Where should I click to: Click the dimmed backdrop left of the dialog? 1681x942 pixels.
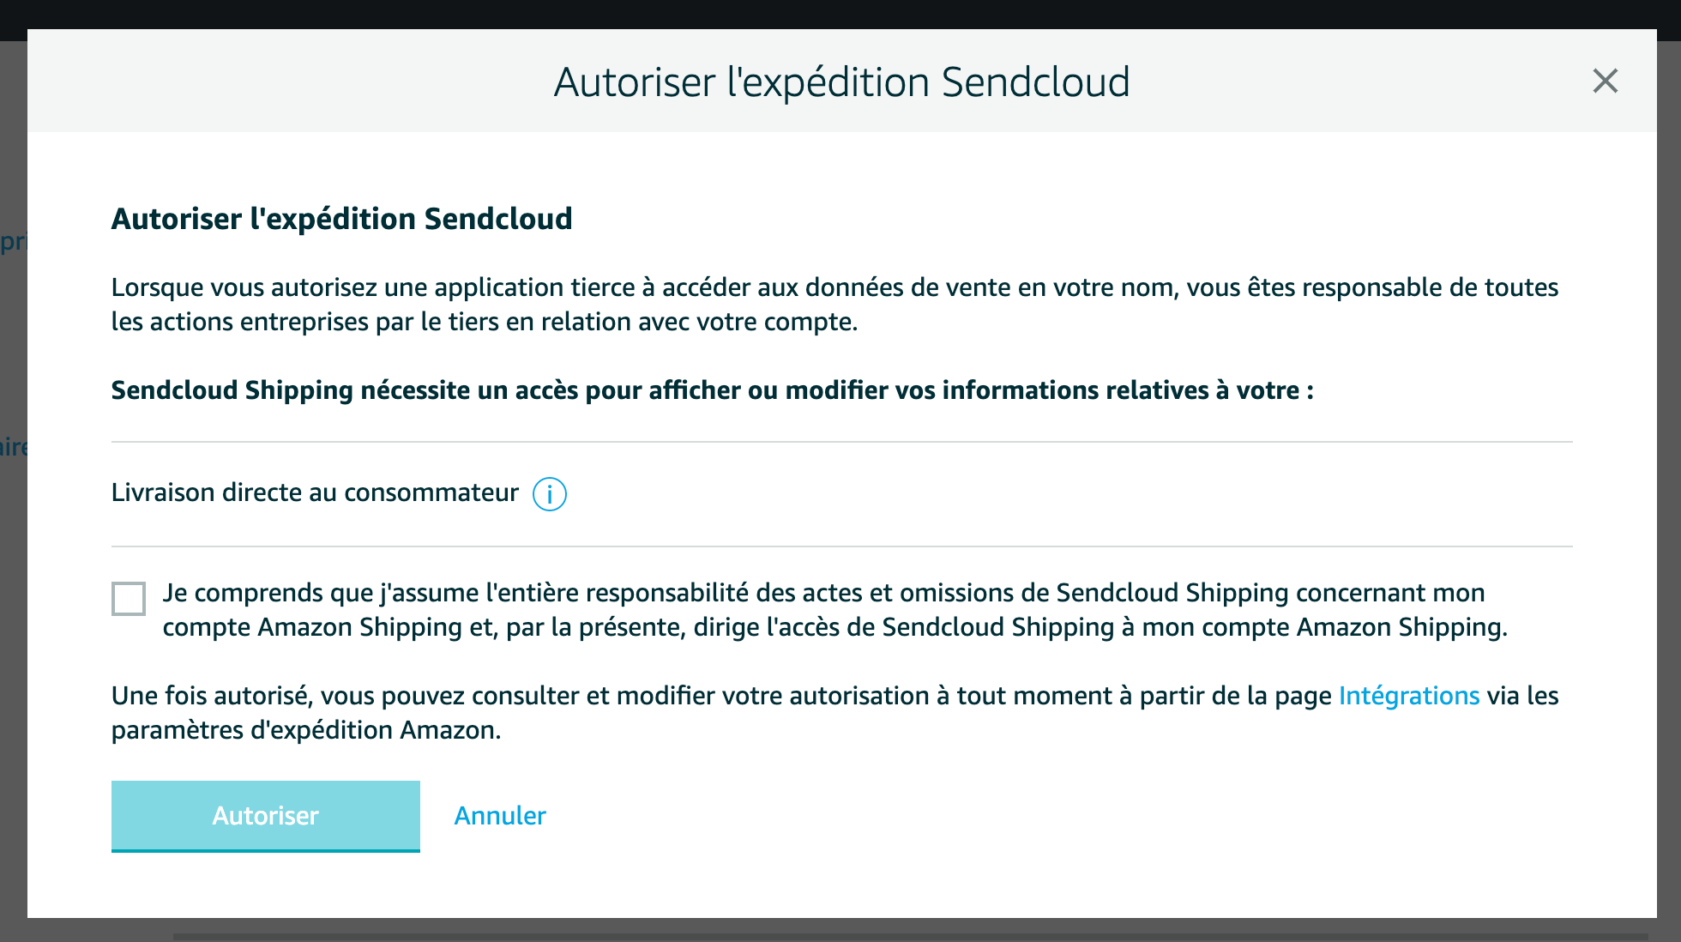pos(13,601)
